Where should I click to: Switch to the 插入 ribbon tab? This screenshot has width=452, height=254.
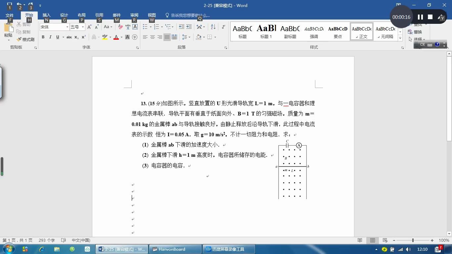[x=46, y=15]
